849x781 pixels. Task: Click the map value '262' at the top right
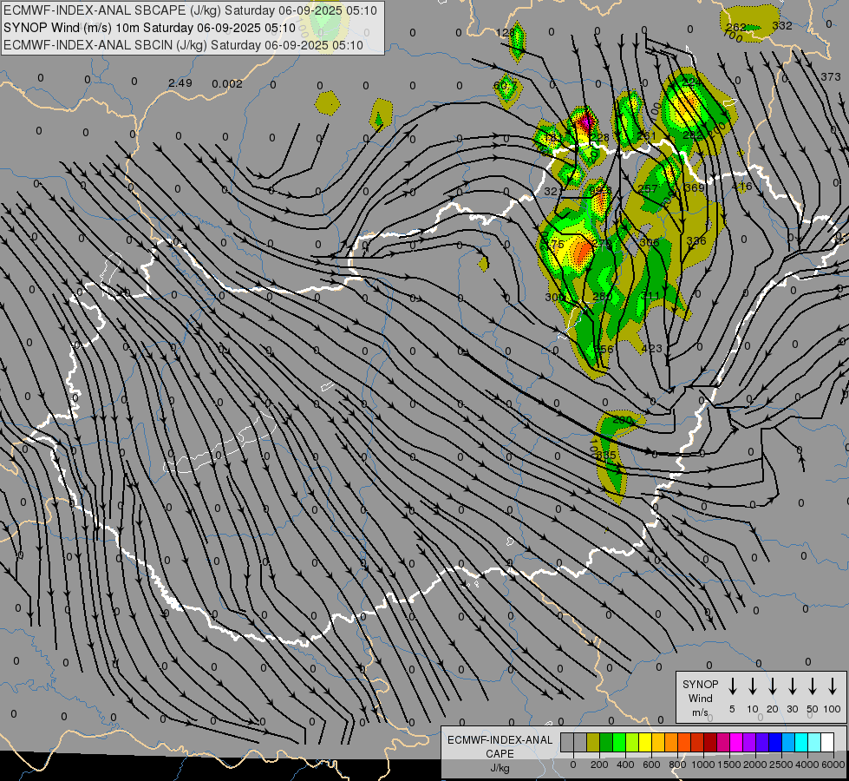coord(736,27)
